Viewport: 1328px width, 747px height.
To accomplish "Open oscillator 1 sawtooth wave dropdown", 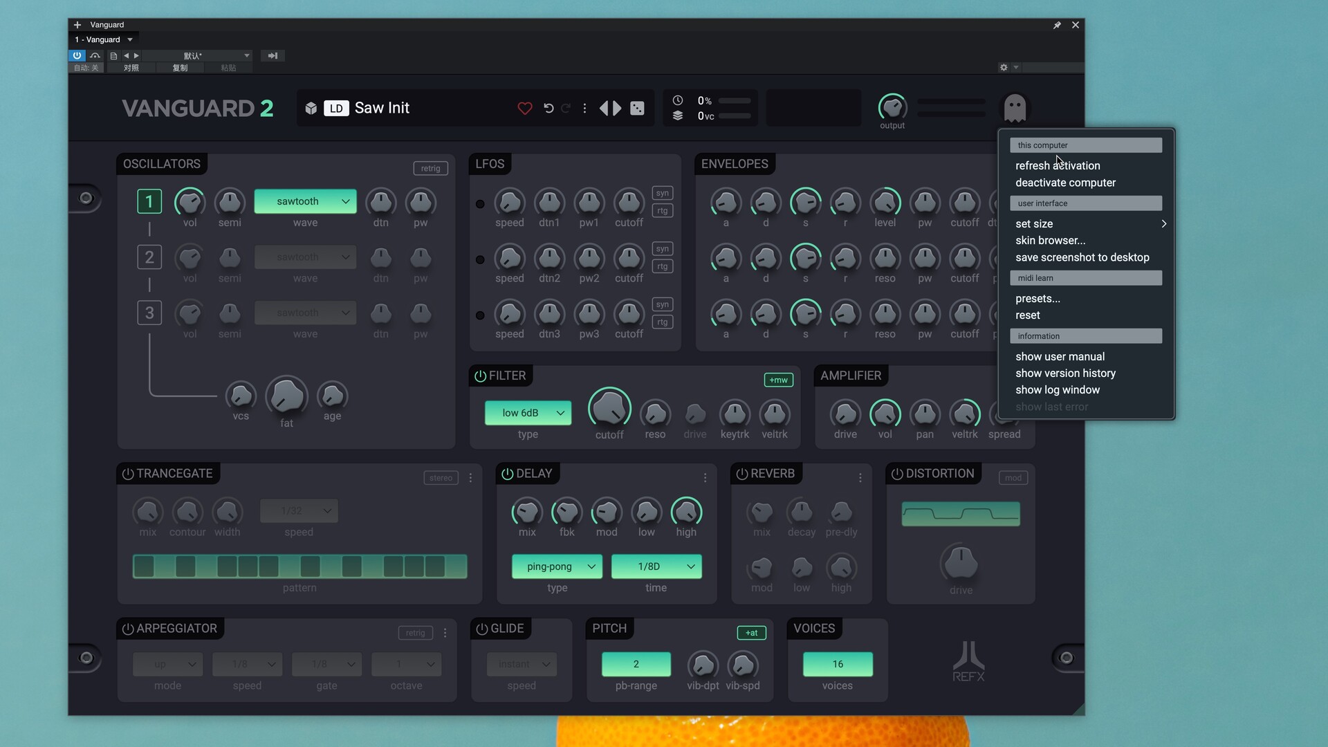I will coord(305,201).
